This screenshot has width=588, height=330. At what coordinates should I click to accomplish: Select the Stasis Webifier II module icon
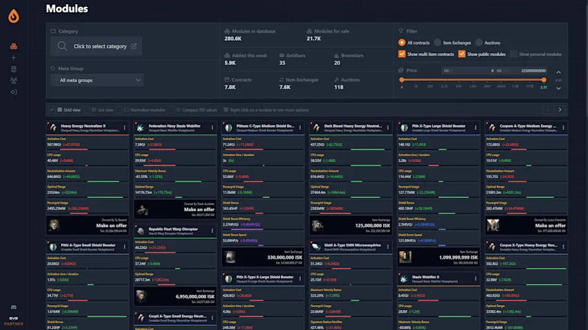(404, 279)
